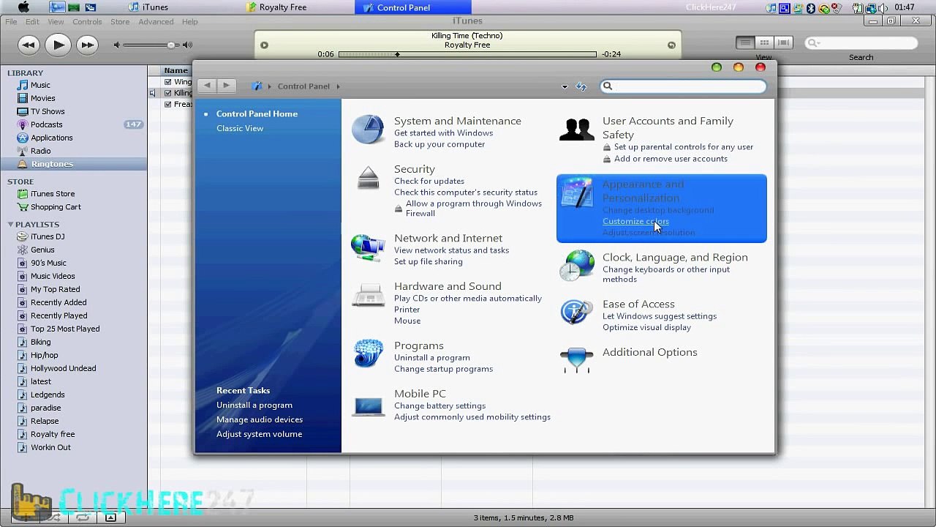Screen dimensions: 936x527
Task: Open the iTunes Edit menu
Action: (32, 22)
